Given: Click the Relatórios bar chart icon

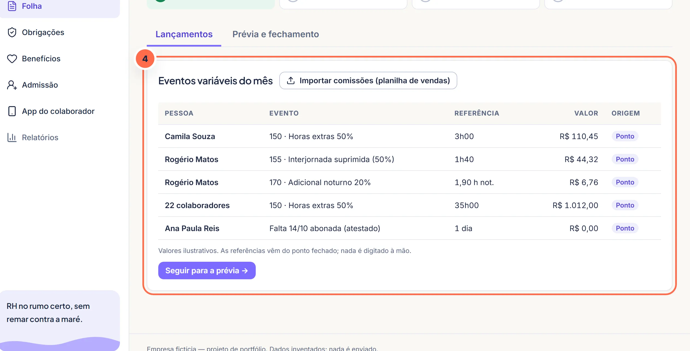Looking at the screenshot, I should click(x=12, y=137).
